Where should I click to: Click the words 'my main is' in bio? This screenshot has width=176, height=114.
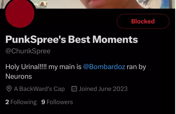click(65, 67)
